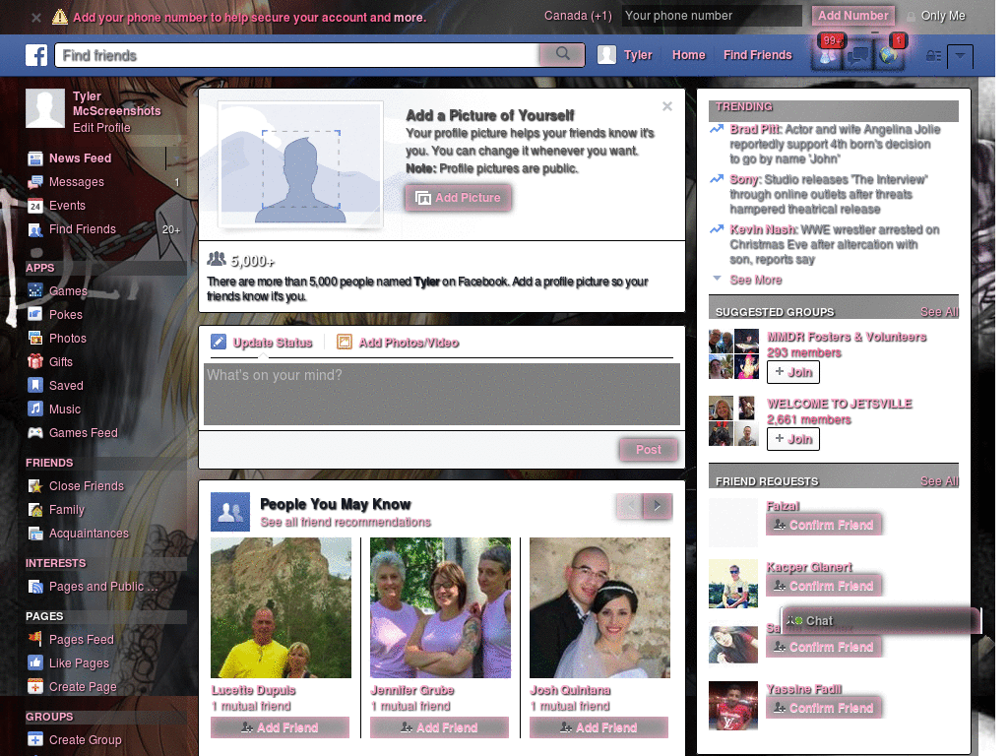
Task: Join WELCOME TO JETSVILLE group
Action: pyautogui.click(x=793, y=439)
